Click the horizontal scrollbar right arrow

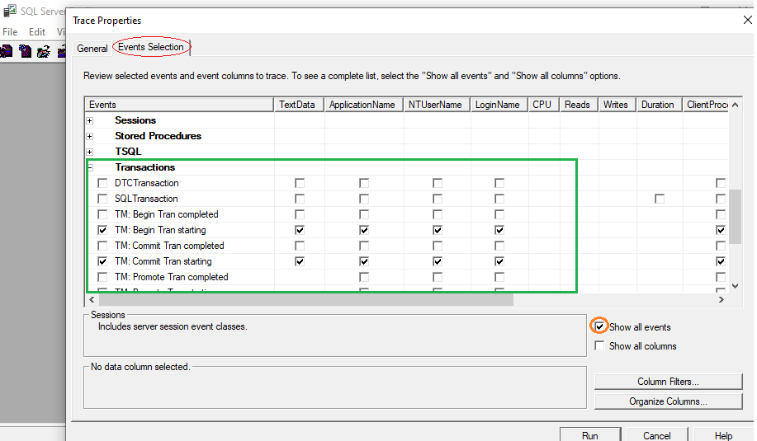point(721,300)
